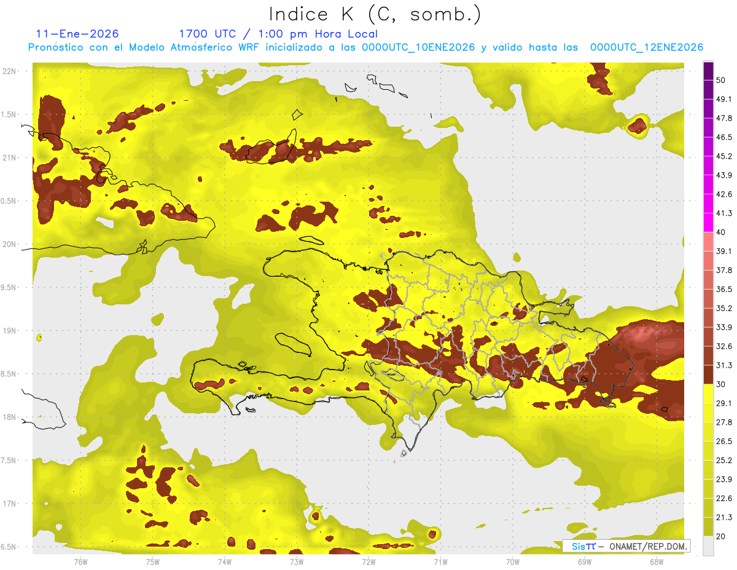This screenshot has width=737, height=570.
Task: Click colorbar value "39.1"
Action: point(724,251)
